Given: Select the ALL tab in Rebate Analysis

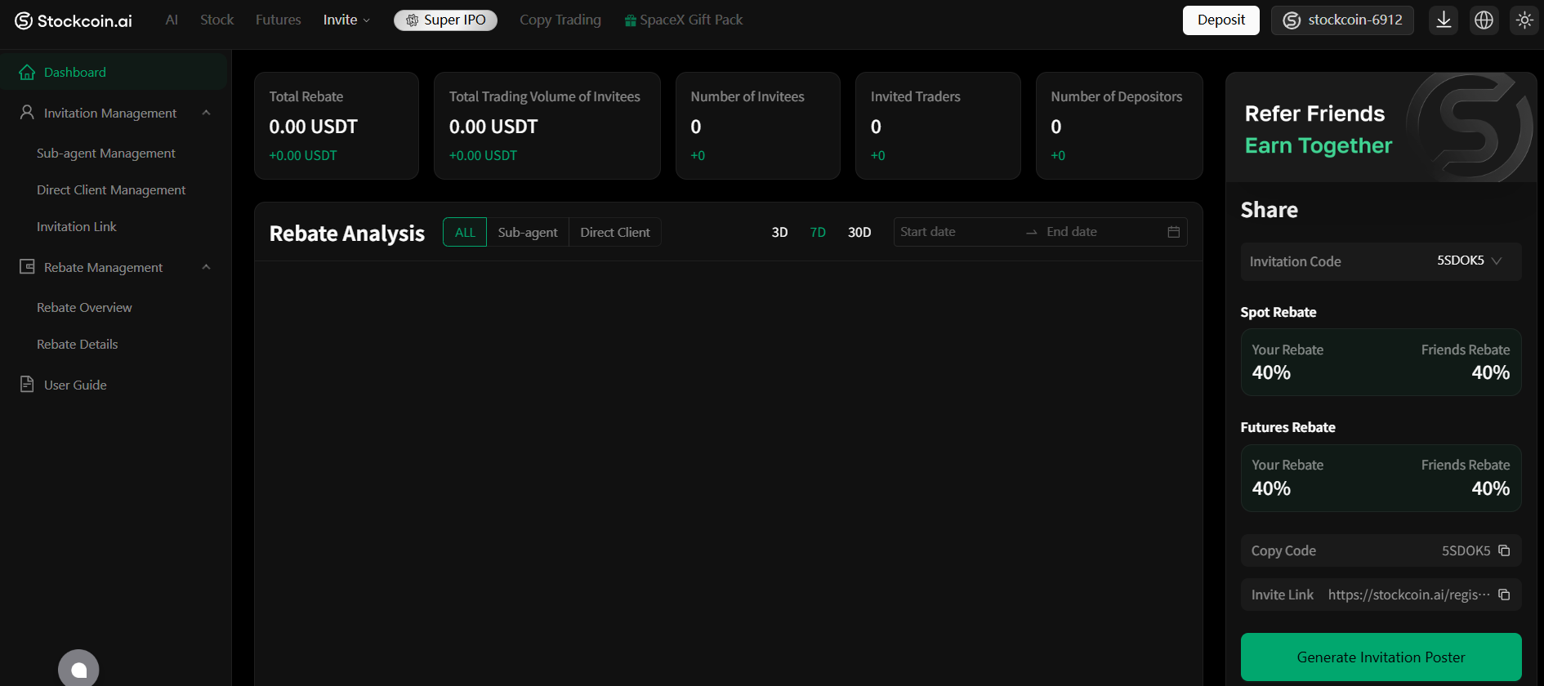Looking at the screenshot, I should (465, 232).
